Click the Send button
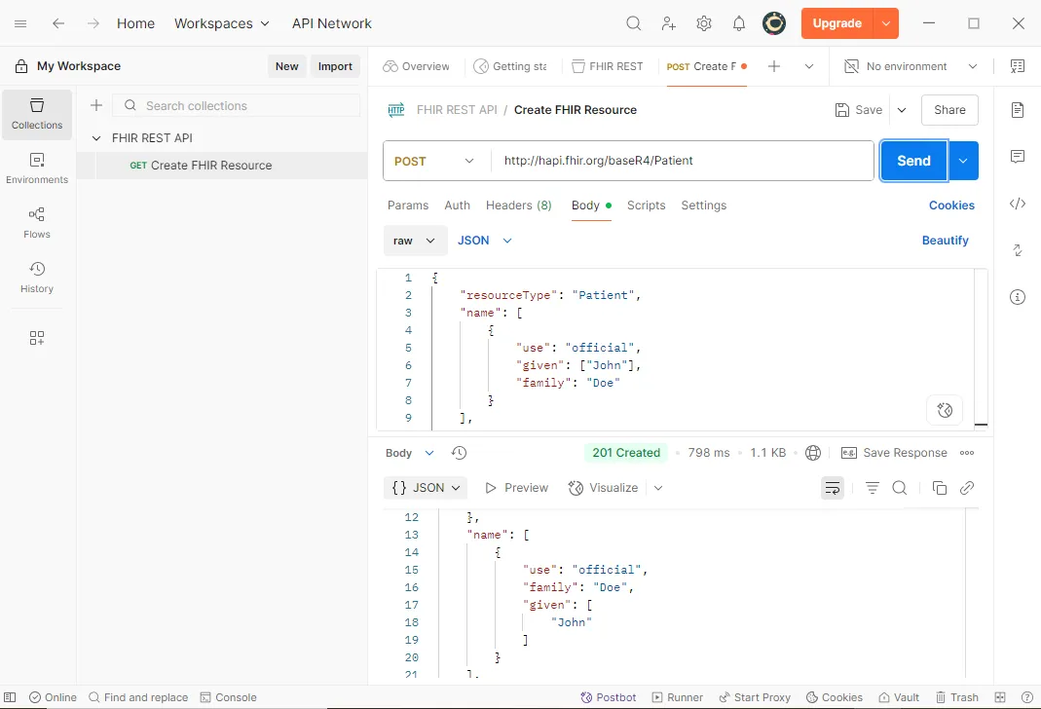The width and height of the screenshot is (1041, 709). (x=913, y=161)
